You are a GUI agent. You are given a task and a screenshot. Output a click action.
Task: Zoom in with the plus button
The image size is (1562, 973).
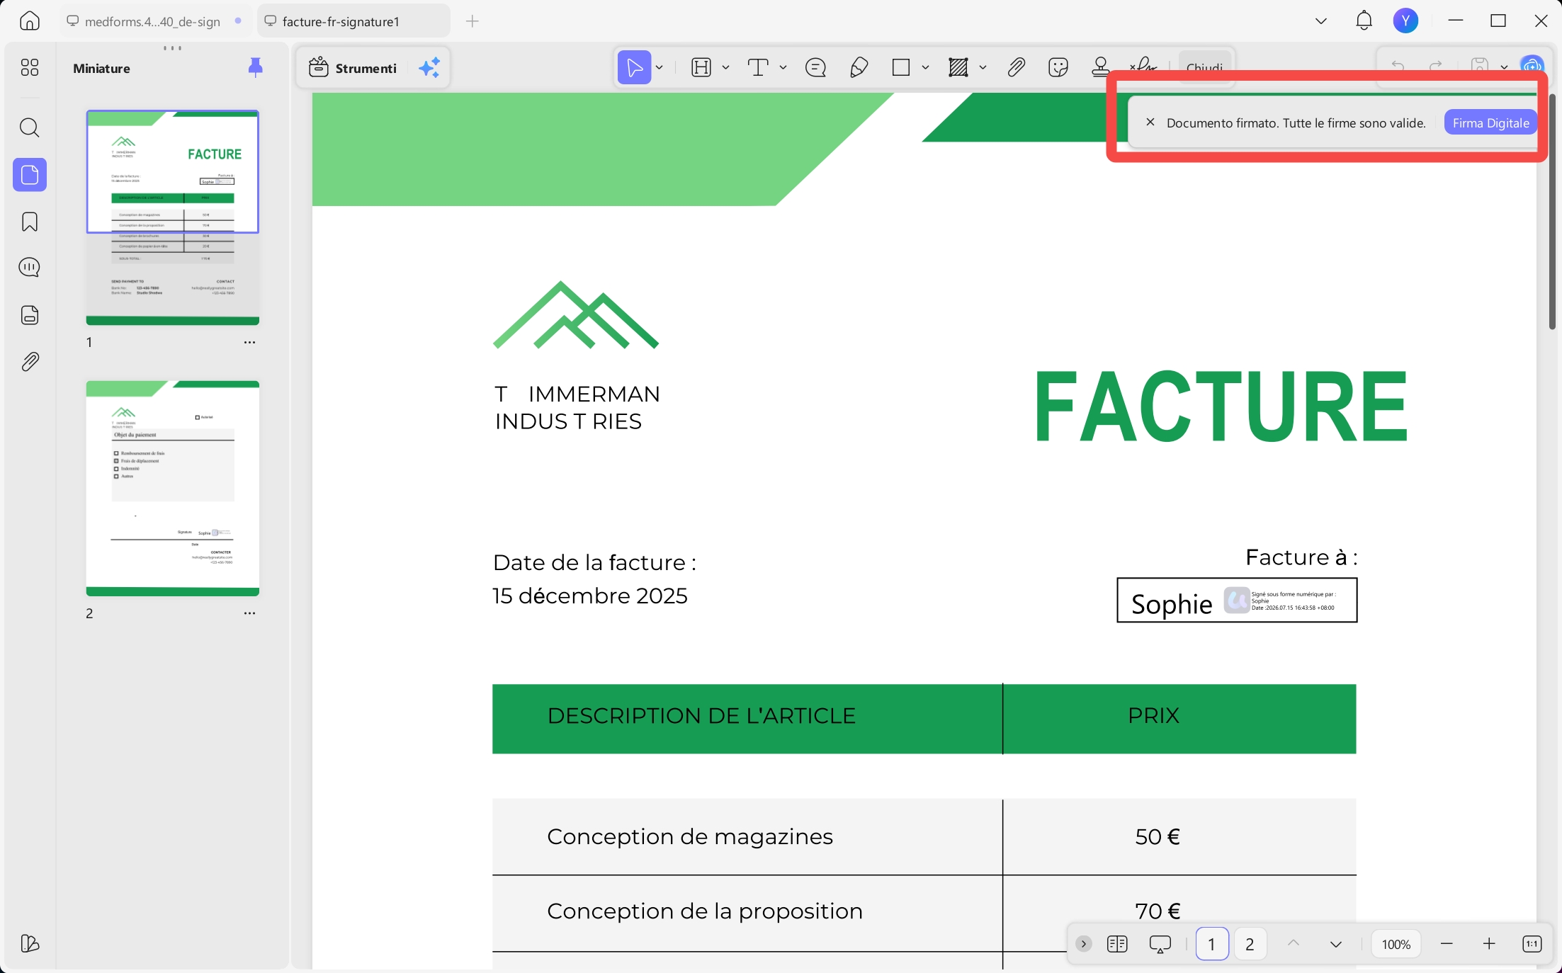click(1489, 944)
